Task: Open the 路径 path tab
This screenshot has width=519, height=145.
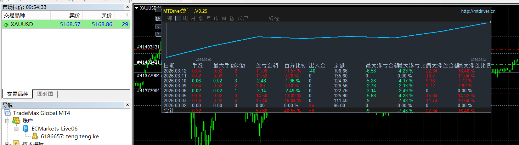Action: pyautogui.click(x=274, y=18)
